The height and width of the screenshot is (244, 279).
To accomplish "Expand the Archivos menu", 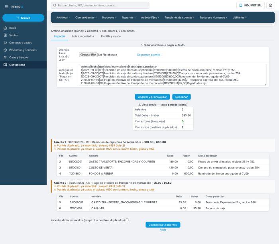I will point(63,18).
